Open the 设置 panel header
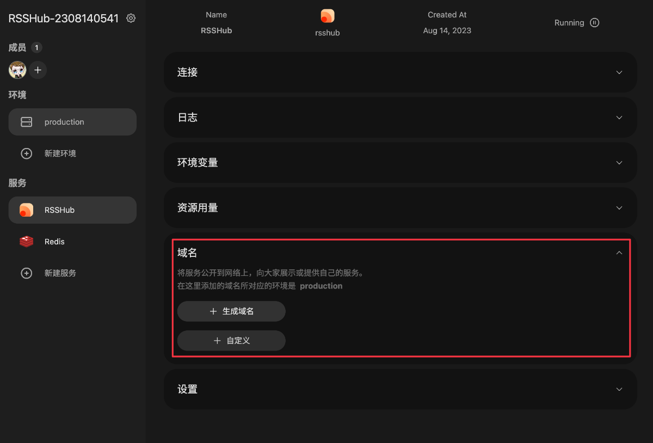 point(401,389)
